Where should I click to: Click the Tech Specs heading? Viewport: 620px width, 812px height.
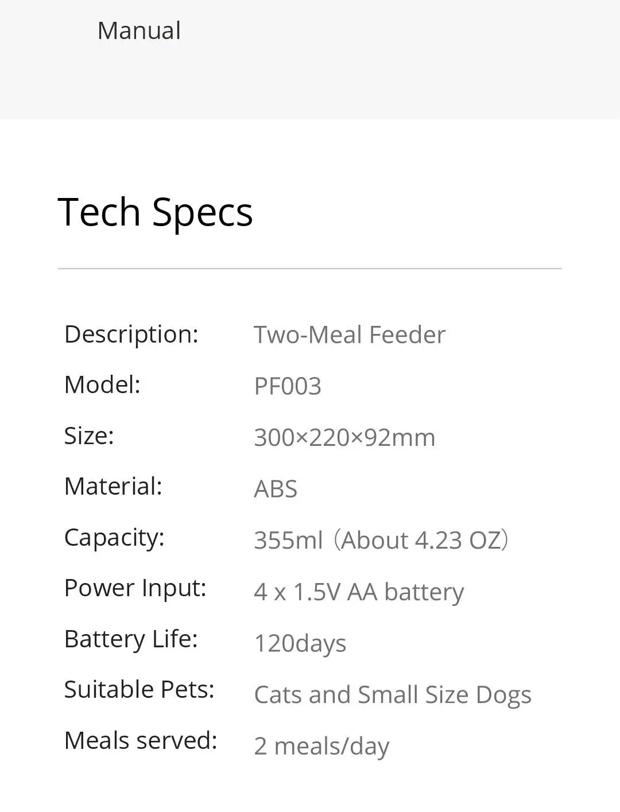[155, 212]
